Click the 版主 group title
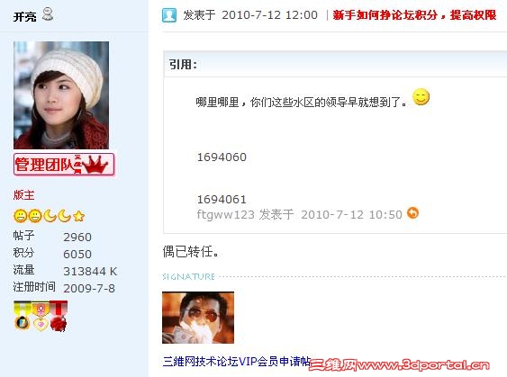 pyautogui.click(x=24, y=195)
